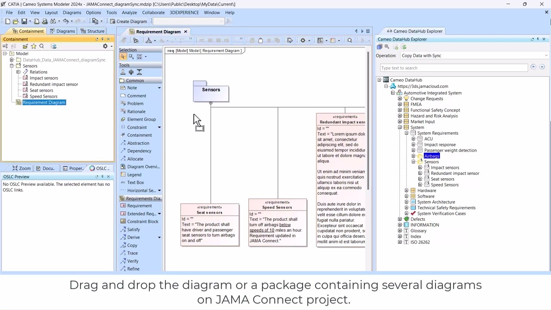Click the Open Project folder icon

15,21
